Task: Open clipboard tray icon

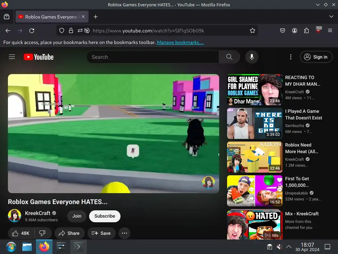Action: pos(269,247)
